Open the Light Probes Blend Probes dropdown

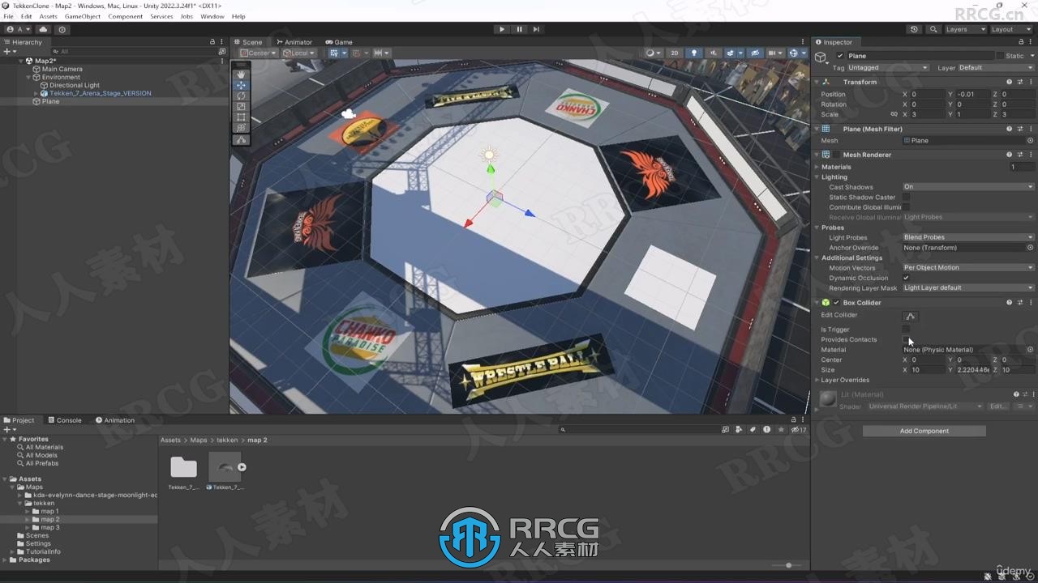click(968, 237)
